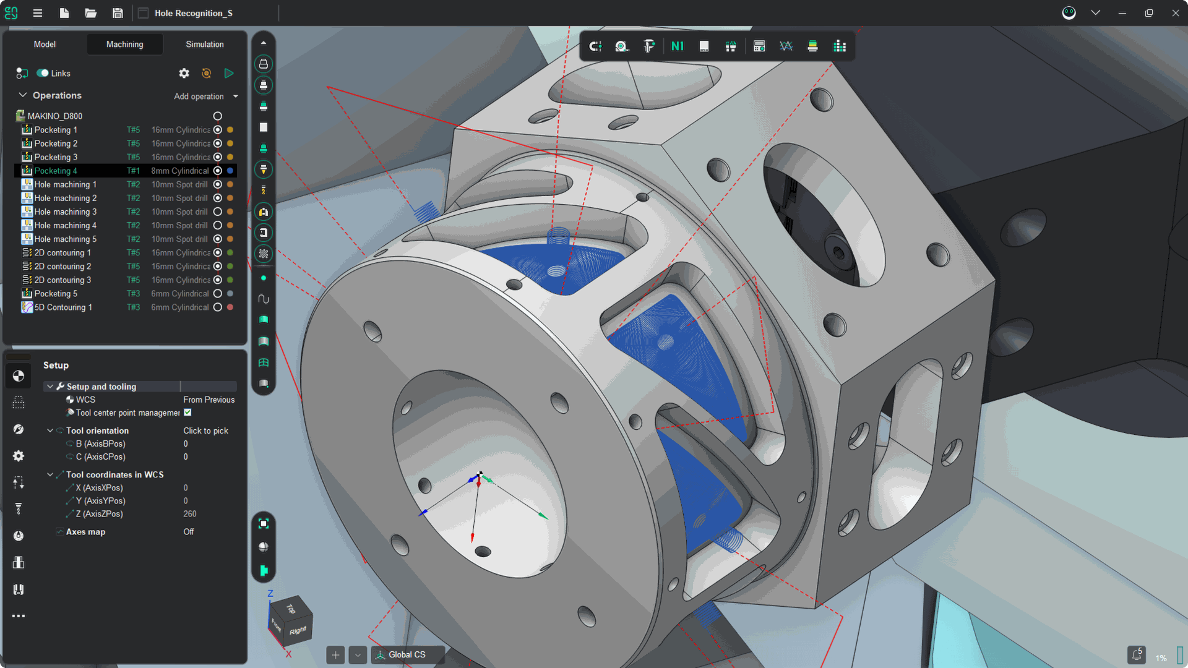Toggle the radio button for MAKINO_D800
This screenshot has height=668, width=1188.
(218, 116)
